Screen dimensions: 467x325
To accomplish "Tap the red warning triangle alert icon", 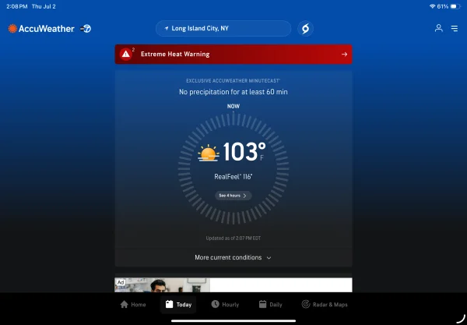I will click(x=126, y=54).
